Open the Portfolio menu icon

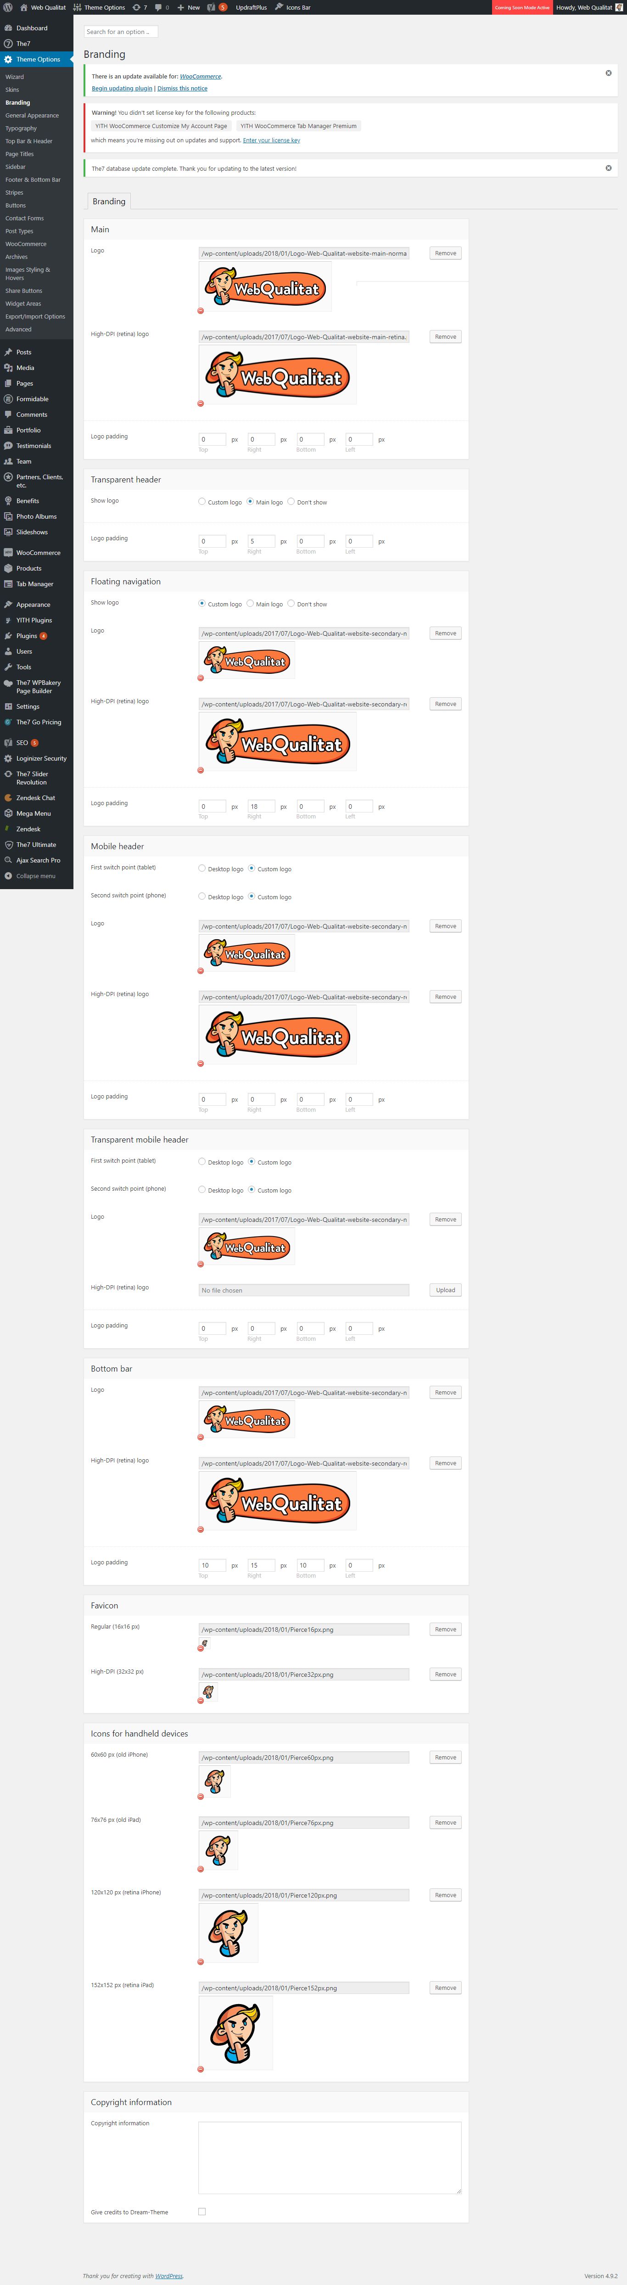click(8, 430)
